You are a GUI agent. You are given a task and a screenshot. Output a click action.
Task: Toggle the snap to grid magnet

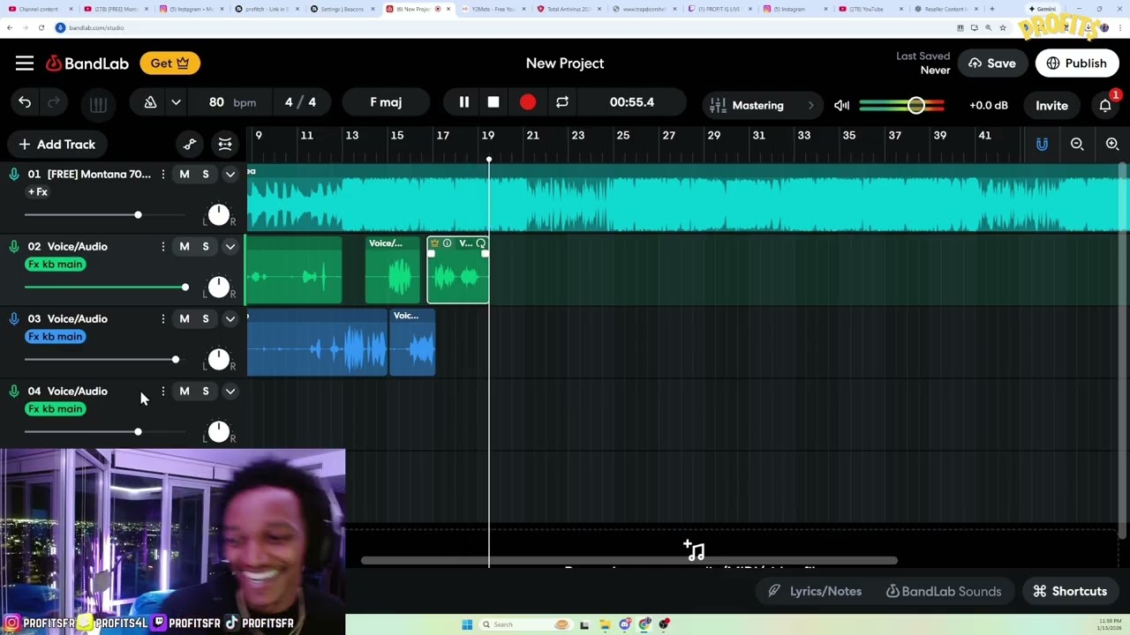(x=1042, y=144)
